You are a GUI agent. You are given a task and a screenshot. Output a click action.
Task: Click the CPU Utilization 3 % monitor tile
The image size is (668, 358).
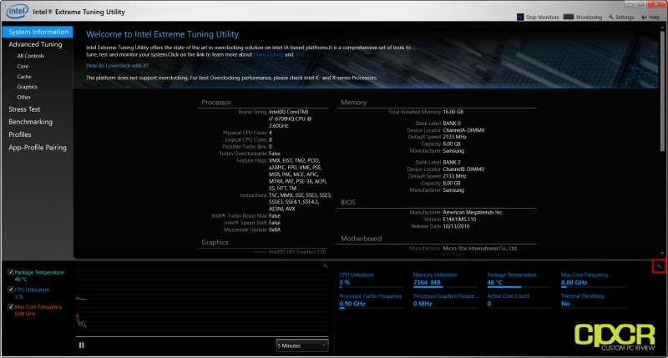coord(370,280)
